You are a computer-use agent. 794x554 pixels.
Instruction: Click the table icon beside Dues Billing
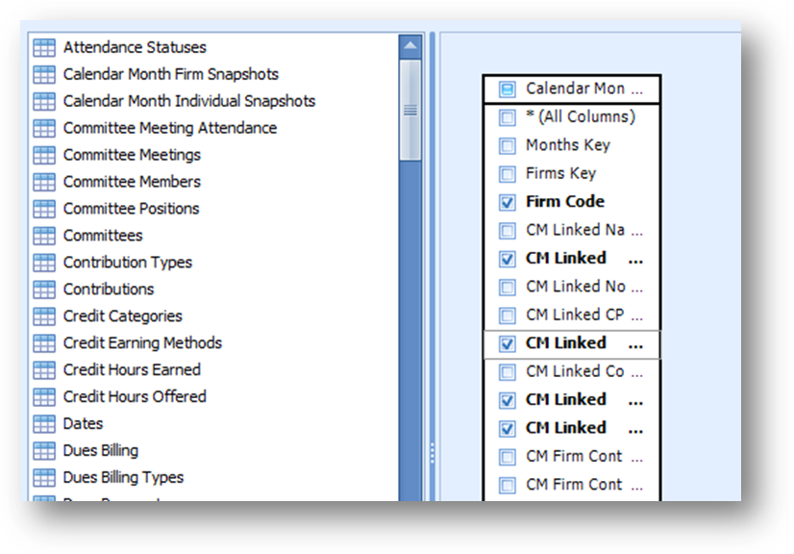pyautogui.click(x=44, y=450)
